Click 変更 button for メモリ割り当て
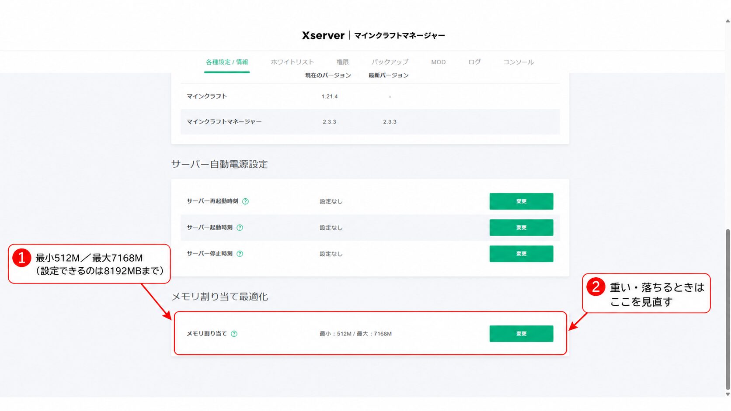This screenshot has height=411, width=731. [521, 334]
